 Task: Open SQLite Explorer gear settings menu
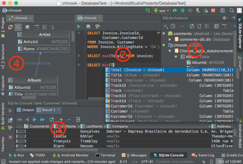coord(225,18)
